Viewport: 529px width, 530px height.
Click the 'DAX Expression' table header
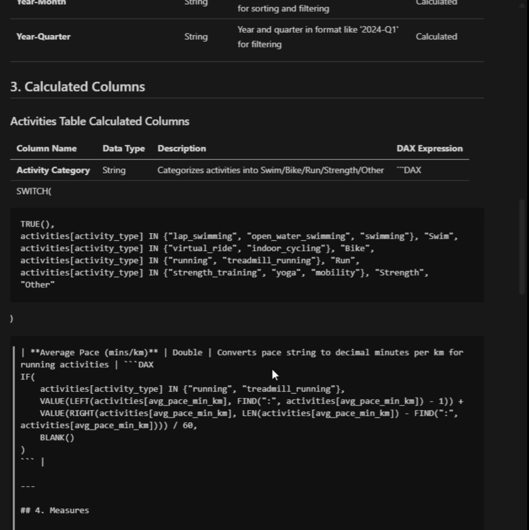[x=429, y=148]
